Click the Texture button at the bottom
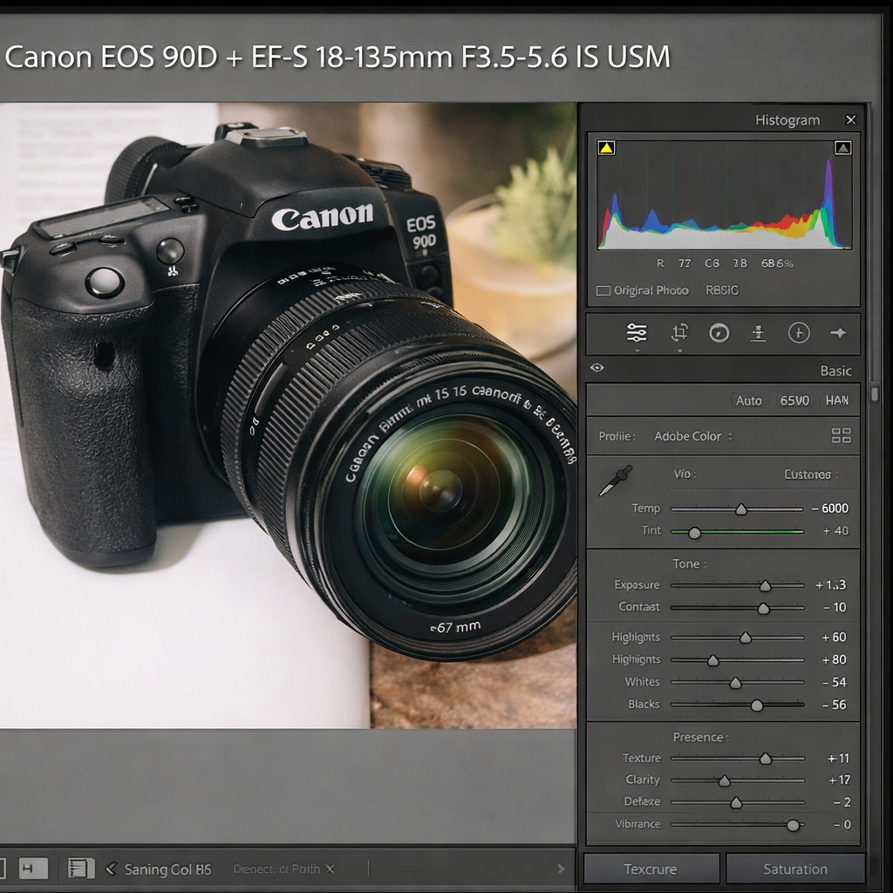 (650, 868)
